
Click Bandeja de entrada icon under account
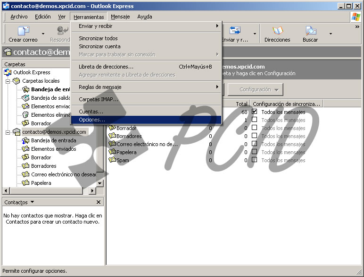[25, 140]
